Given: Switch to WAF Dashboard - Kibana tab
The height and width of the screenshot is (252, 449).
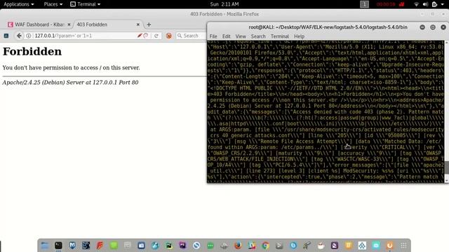Looking at the screenshot, I should (39, 24).
